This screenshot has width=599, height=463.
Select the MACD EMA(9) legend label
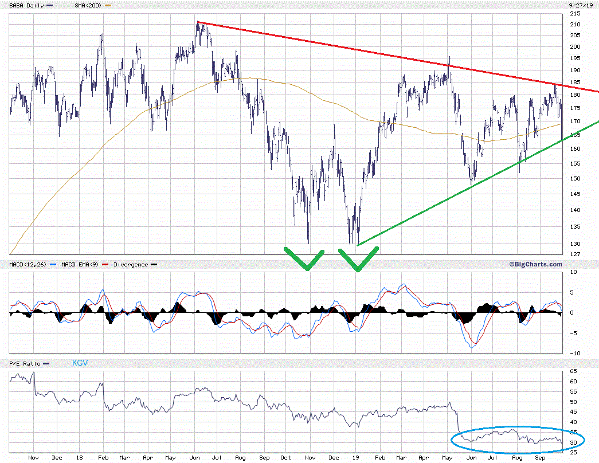coord(80,264)
